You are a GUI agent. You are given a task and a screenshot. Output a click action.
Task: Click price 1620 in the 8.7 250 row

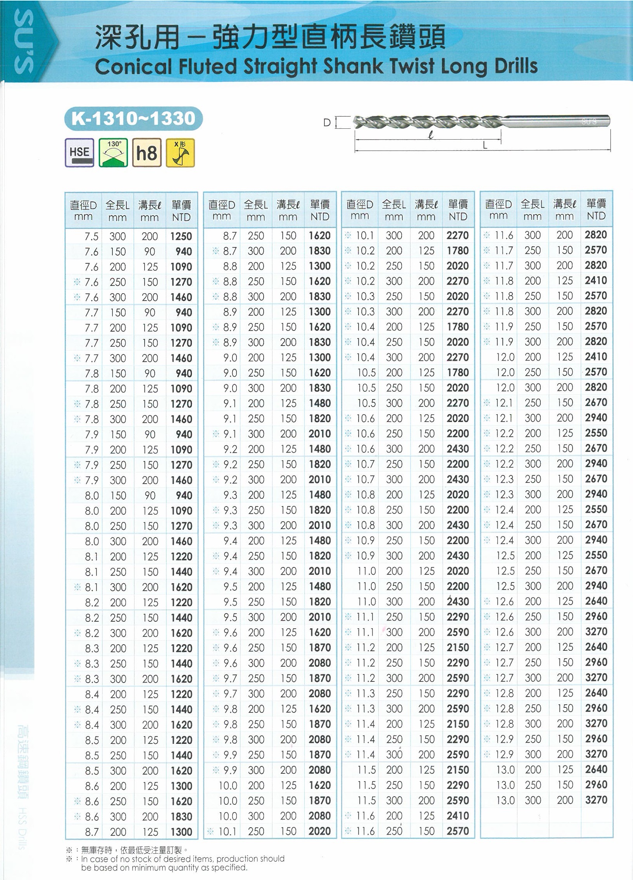tap(320, 235)
